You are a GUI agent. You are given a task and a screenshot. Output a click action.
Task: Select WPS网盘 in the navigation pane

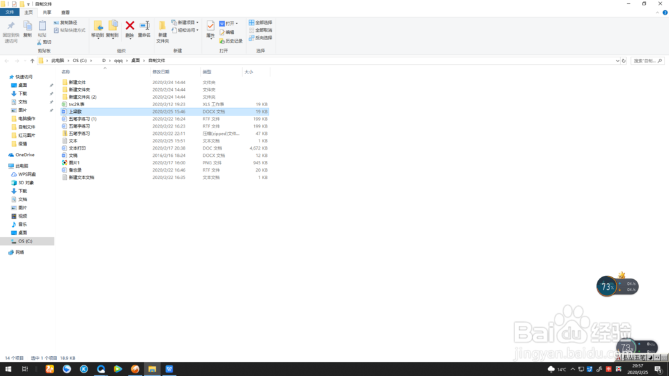pyautogui.click(x=27, y=174)
